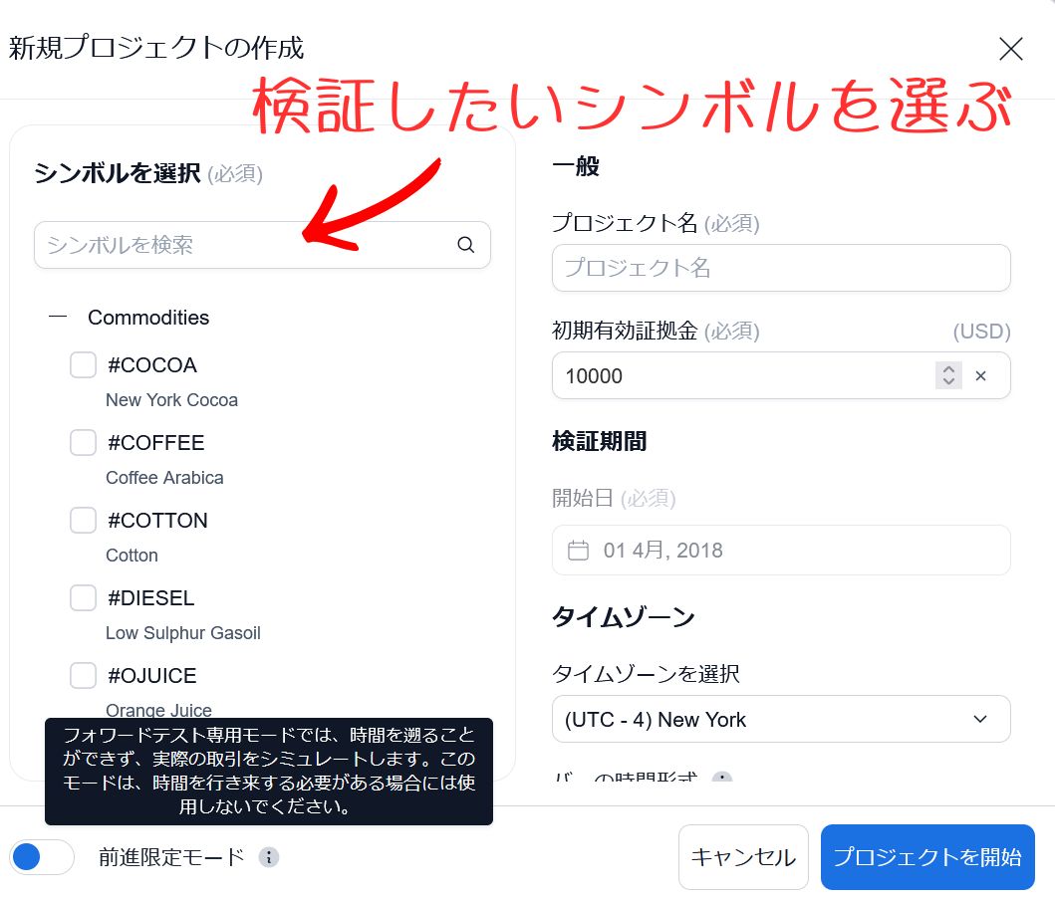Screen dimensions: 1055x901
Task: Decrease initial margin using the stepper down arrow
Action: pos(947,381)
